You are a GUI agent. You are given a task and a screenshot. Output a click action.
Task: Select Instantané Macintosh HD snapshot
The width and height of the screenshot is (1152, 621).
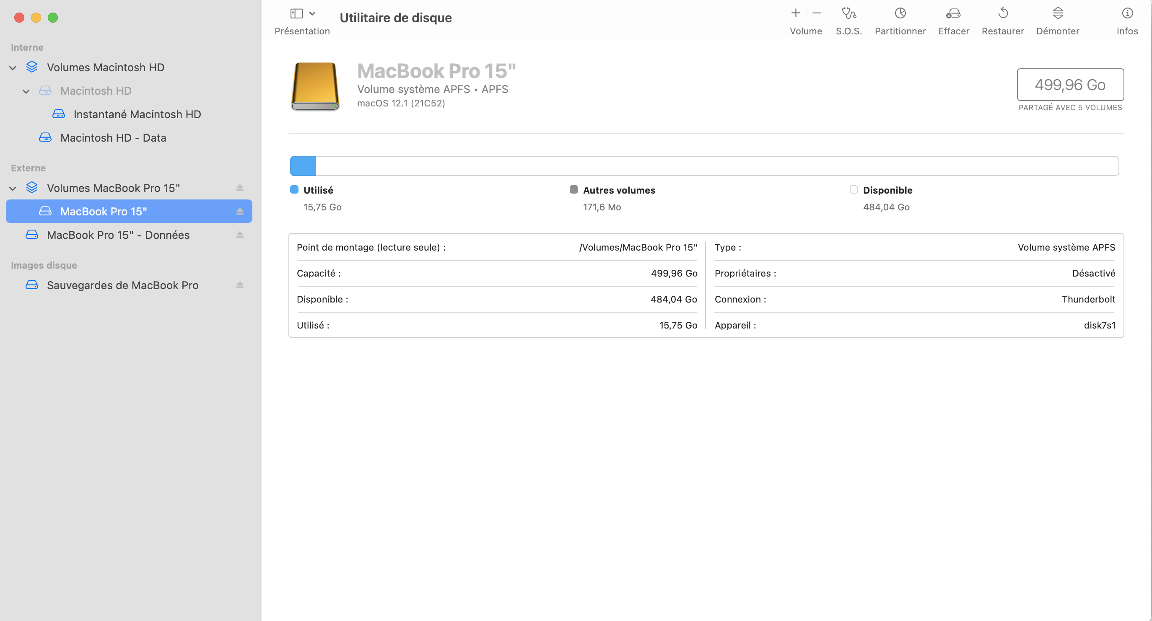pos(137,114)
